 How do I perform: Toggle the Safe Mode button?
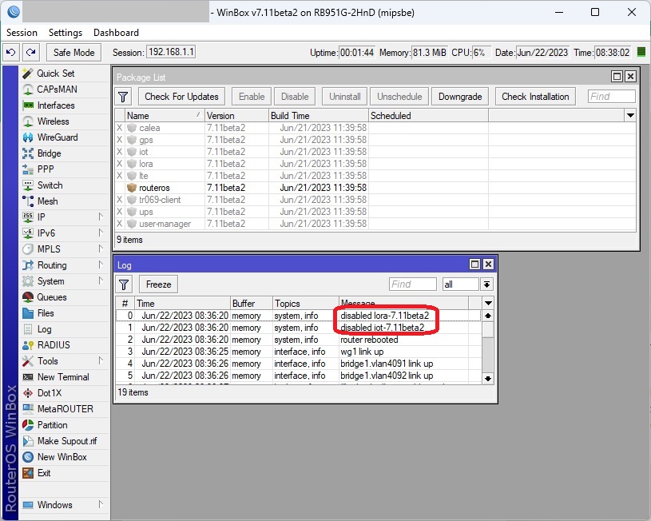74,53
